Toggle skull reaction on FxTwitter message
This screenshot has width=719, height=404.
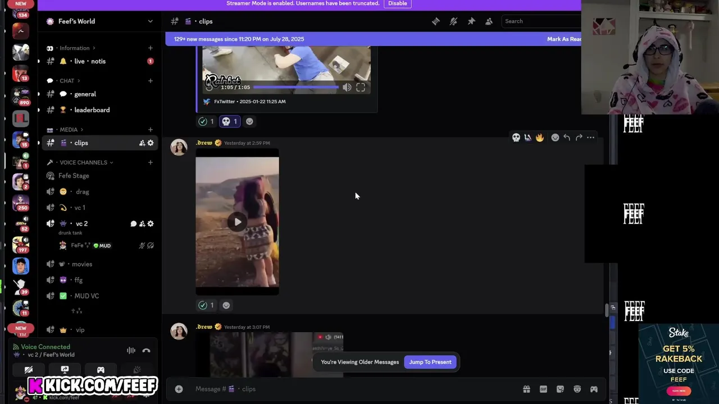point(229,121)
